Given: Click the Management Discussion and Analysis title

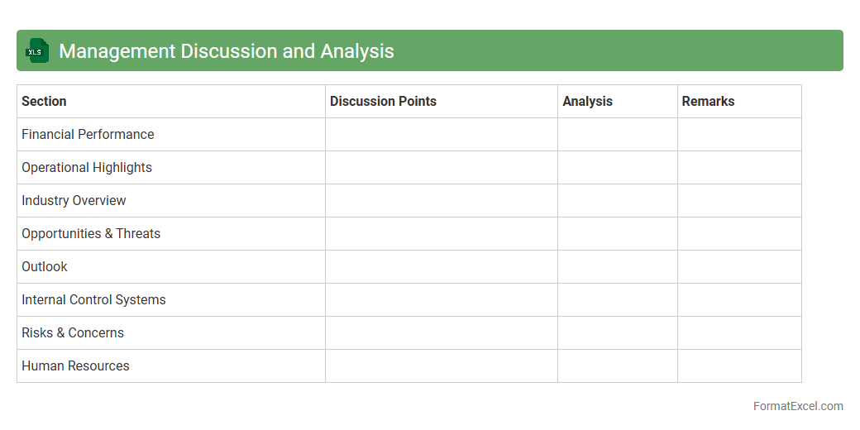Looking at the screenshot, I should pyautogui.click(x=226, y=51).
